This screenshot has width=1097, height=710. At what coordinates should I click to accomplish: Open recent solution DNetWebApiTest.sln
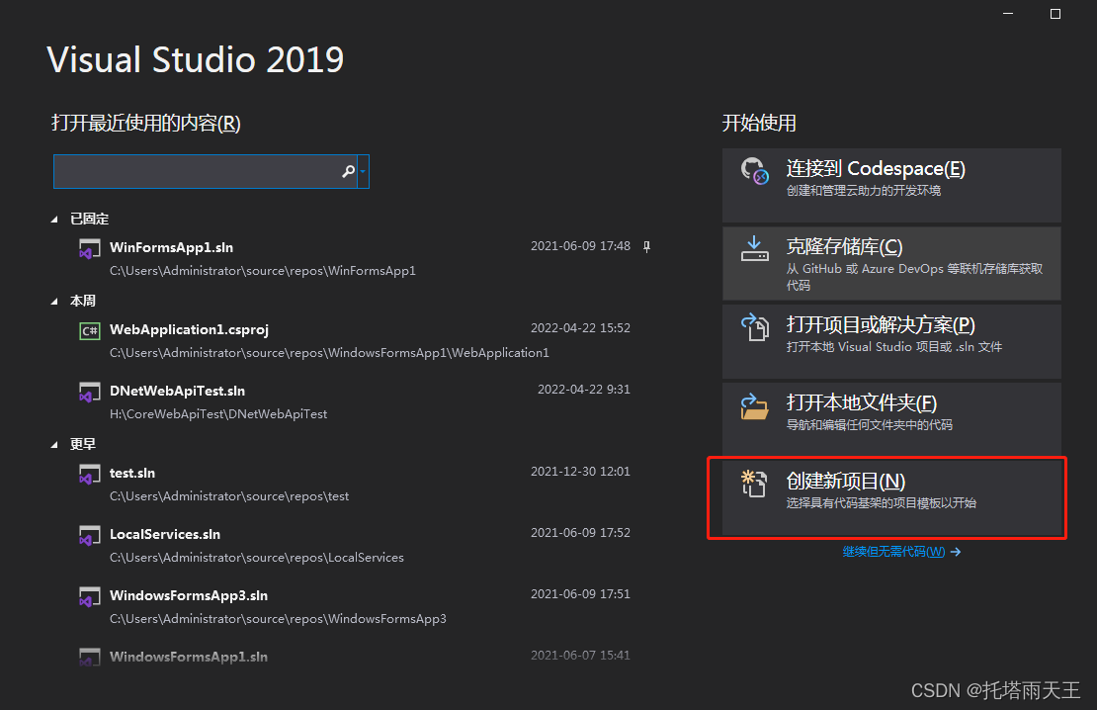(177, 391)
